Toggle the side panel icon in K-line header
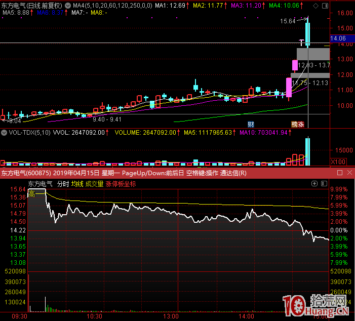Screen dimensions: 355x321 (x=325, y=6)
